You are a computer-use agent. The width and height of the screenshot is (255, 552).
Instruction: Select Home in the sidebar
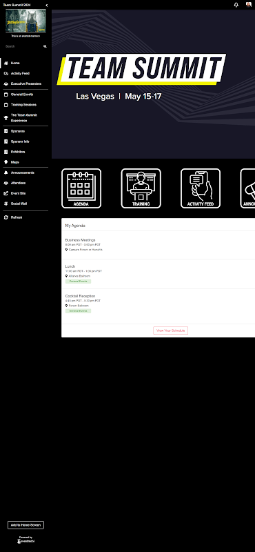point(24,63)
